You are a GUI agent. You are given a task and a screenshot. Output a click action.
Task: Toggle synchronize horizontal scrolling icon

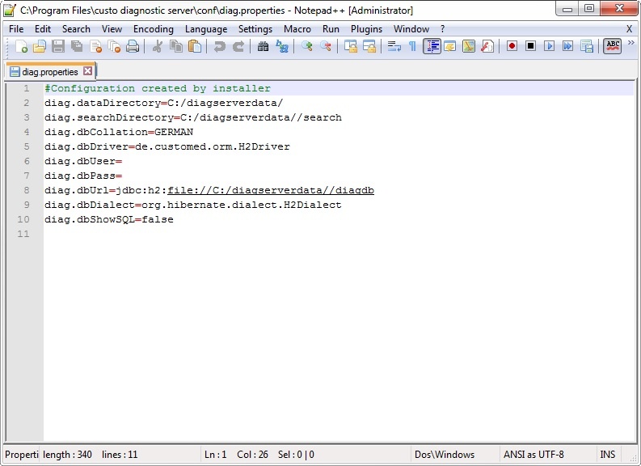tap(369, 46)
